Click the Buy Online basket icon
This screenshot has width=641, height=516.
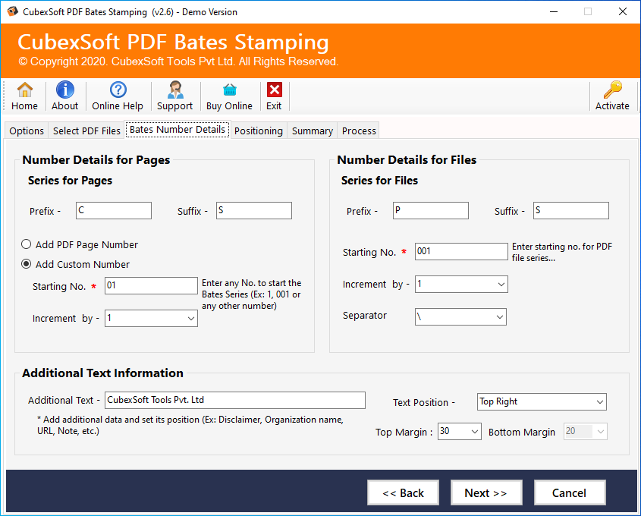coord(229,90)
